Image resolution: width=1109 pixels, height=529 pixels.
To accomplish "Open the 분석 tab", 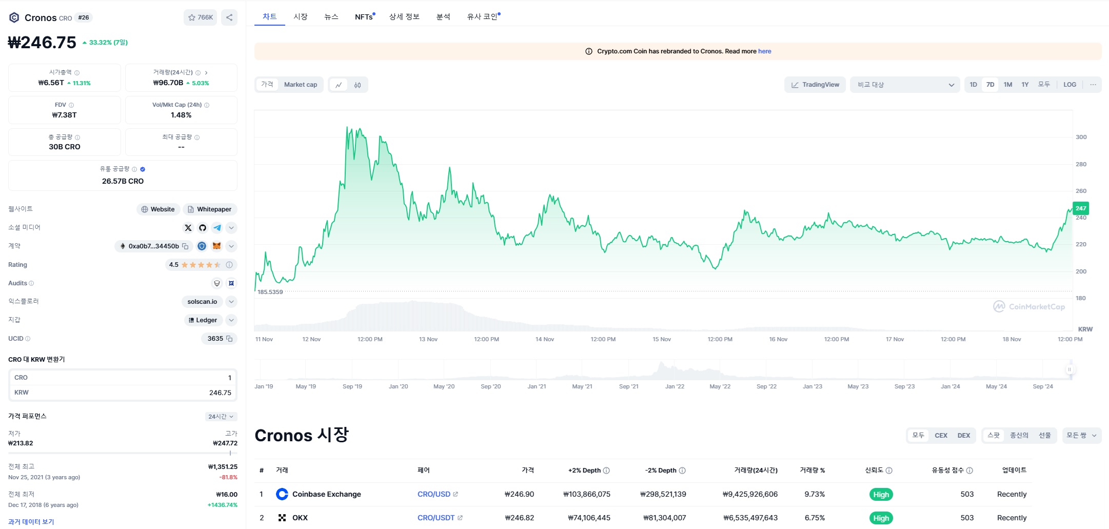I will click(x=443, y=17).
